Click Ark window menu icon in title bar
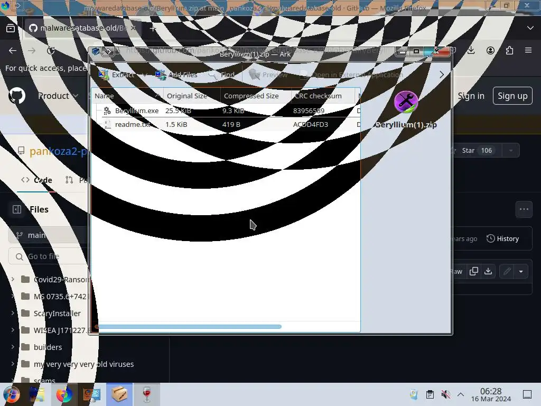 coord(96,51)
